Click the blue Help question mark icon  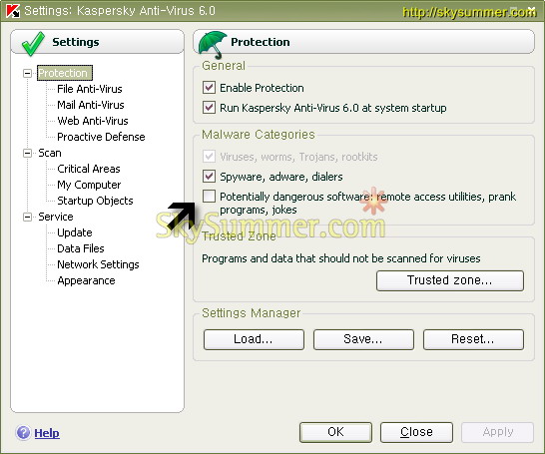23,433
